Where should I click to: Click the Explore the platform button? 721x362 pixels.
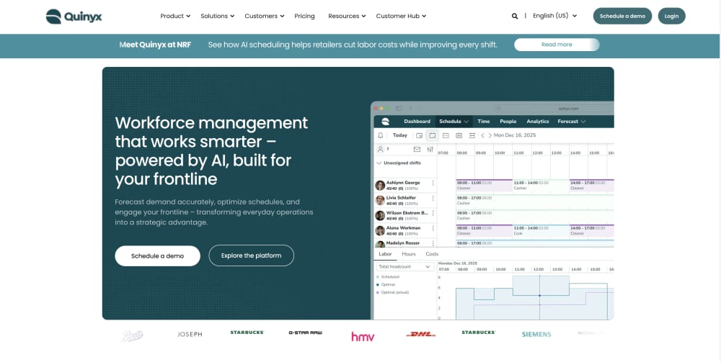pyautogui.click(x=251, y=255)
